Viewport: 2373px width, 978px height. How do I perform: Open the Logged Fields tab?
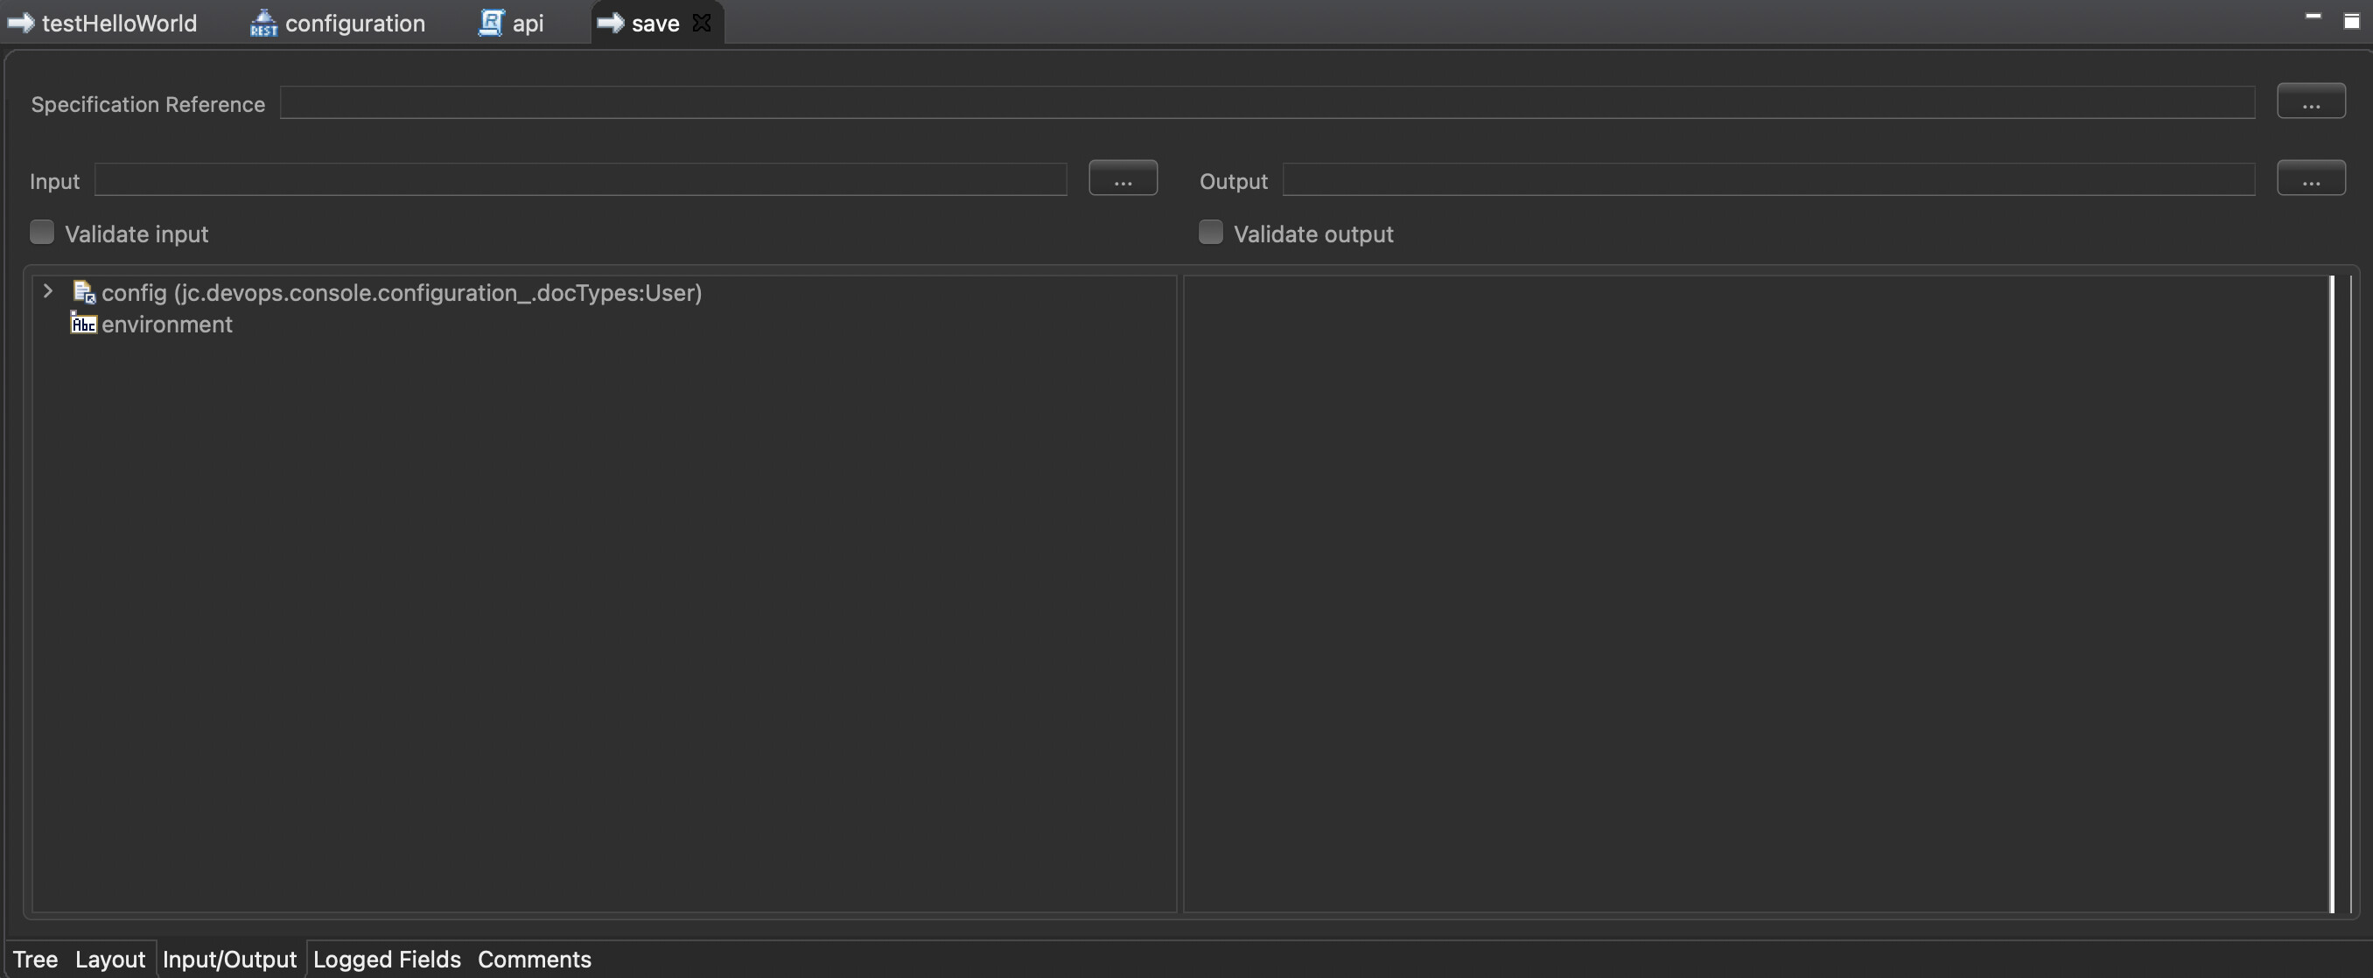click(386, 959)
